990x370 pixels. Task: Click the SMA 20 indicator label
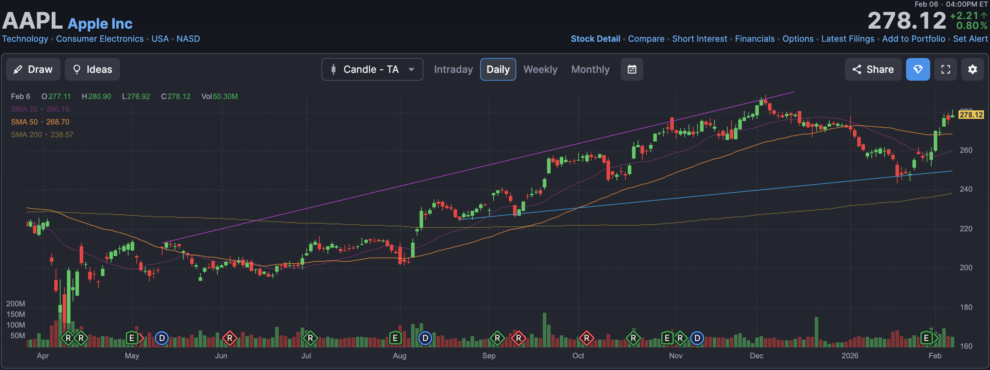(x=40, y=109)
